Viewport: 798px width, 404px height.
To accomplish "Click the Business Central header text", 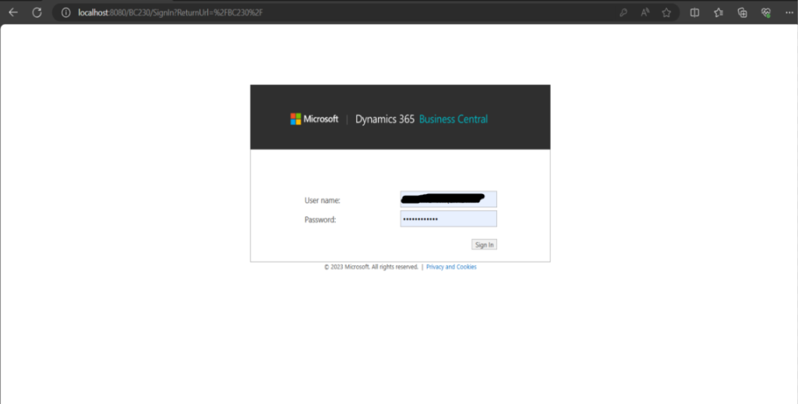I will click(454, 119).
